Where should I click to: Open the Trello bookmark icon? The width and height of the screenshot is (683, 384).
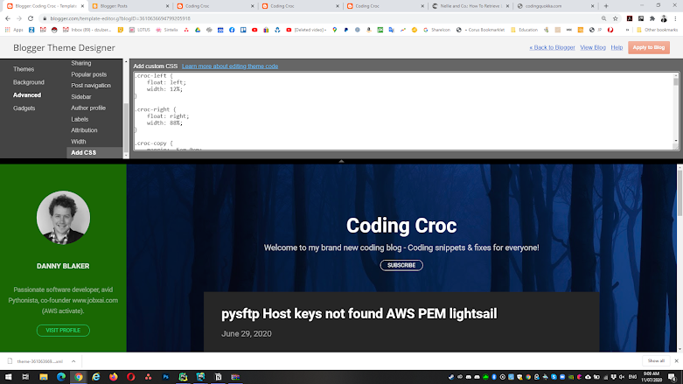pyautogui.click(x=243, y=30)
